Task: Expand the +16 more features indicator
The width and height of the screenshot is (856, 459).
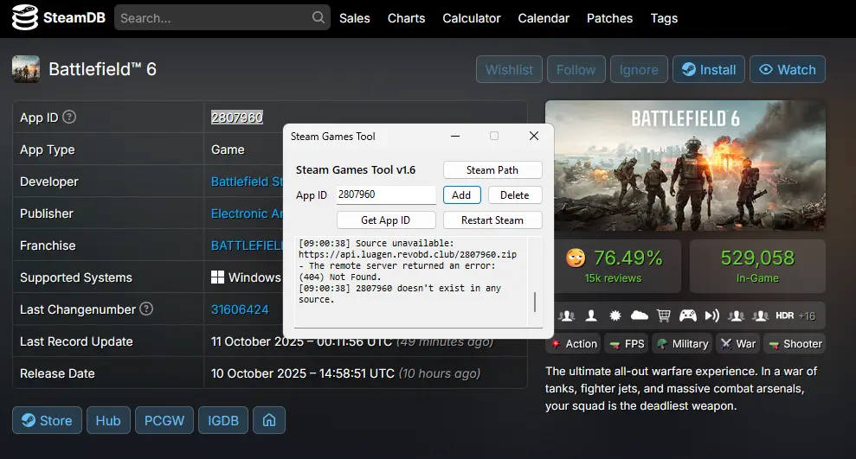Action: pyautogui.click(x=807, y=316)
